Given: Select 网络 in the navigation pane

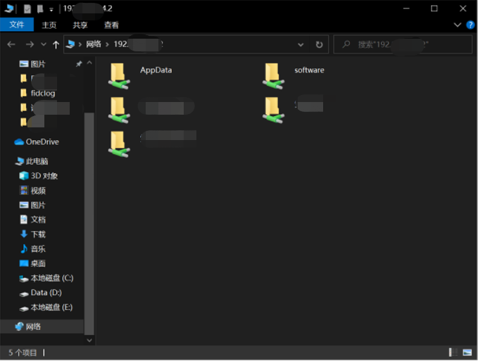Looking at the screenshot, I should click(x=33, y=327).
